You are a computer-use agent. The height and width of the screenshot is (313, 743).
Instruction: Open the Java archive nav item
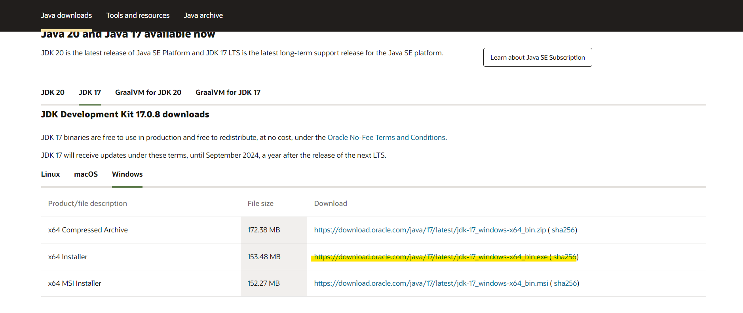203,15
